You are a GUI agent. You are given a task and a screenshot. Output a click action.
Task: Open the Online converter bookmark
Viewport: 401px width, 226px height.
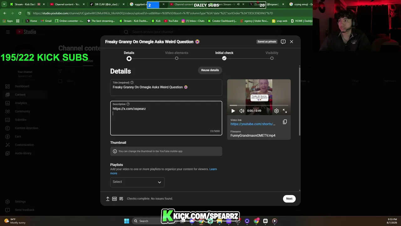point(69,21)
